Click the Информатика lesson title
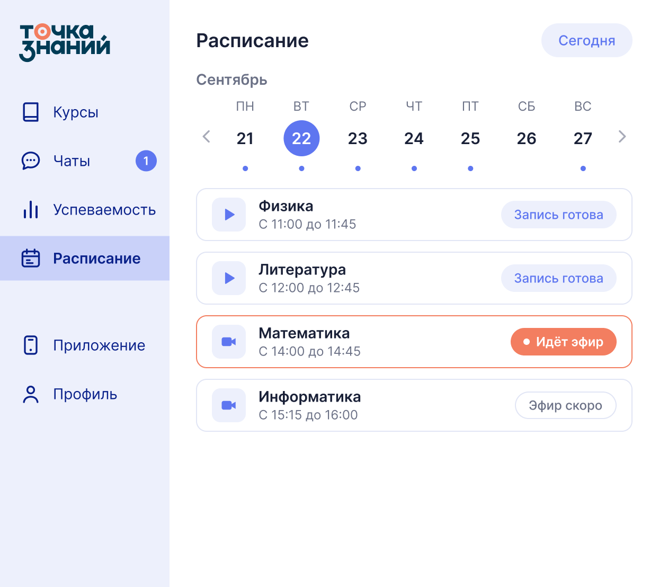The width and height of the screenshot is (659, 587). 310,397
